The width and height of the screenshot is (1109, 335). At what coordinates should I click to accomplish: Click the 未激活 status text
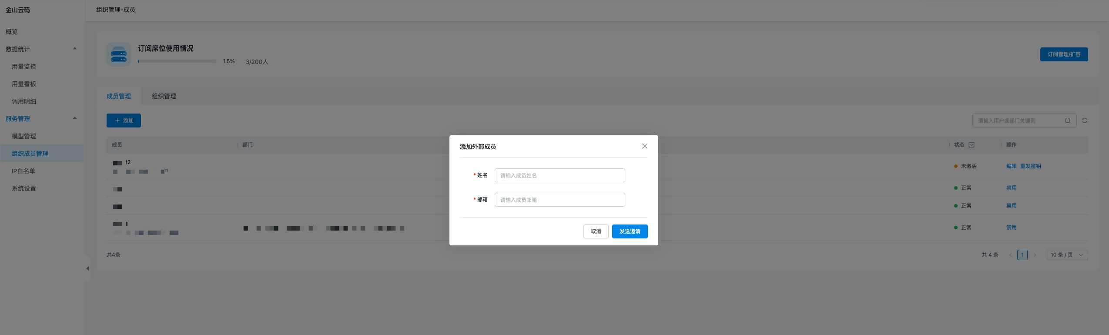tap(969, 166)
